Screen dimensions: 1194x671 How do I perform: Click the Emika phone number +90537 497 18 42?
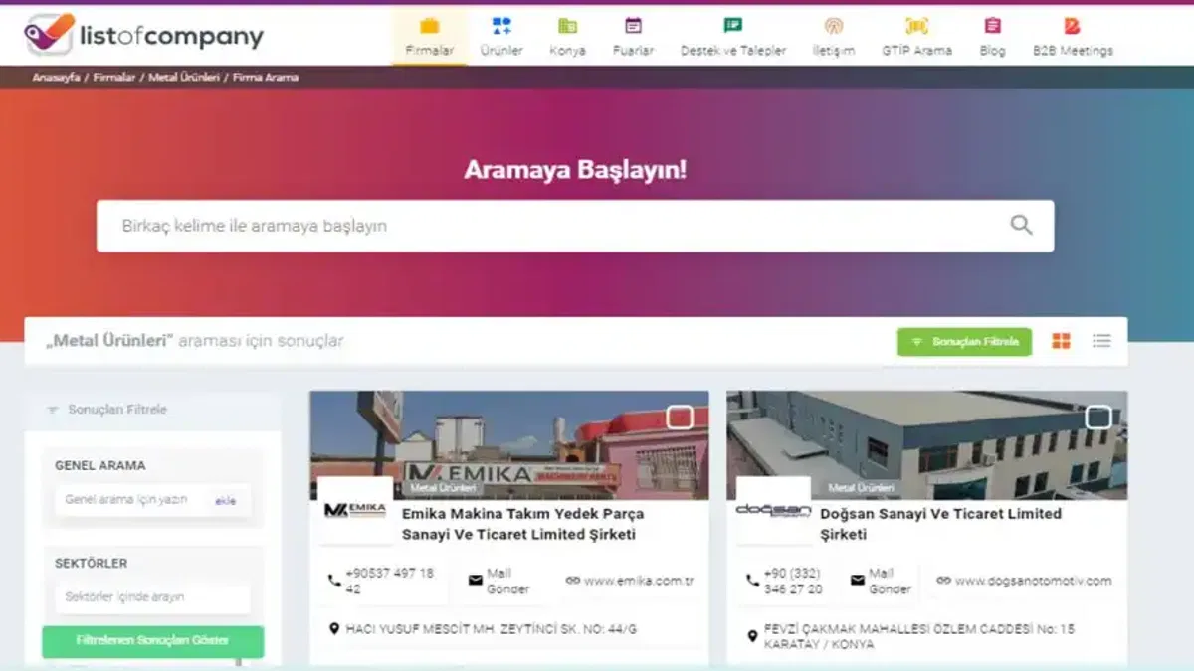390,582
